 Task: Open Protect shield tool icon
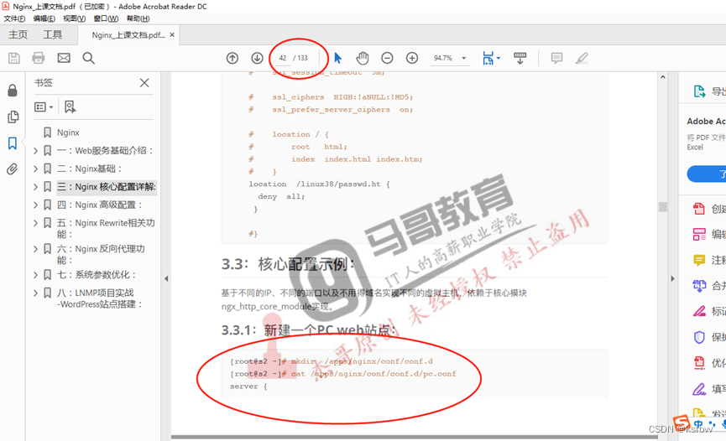pos(698,337)
